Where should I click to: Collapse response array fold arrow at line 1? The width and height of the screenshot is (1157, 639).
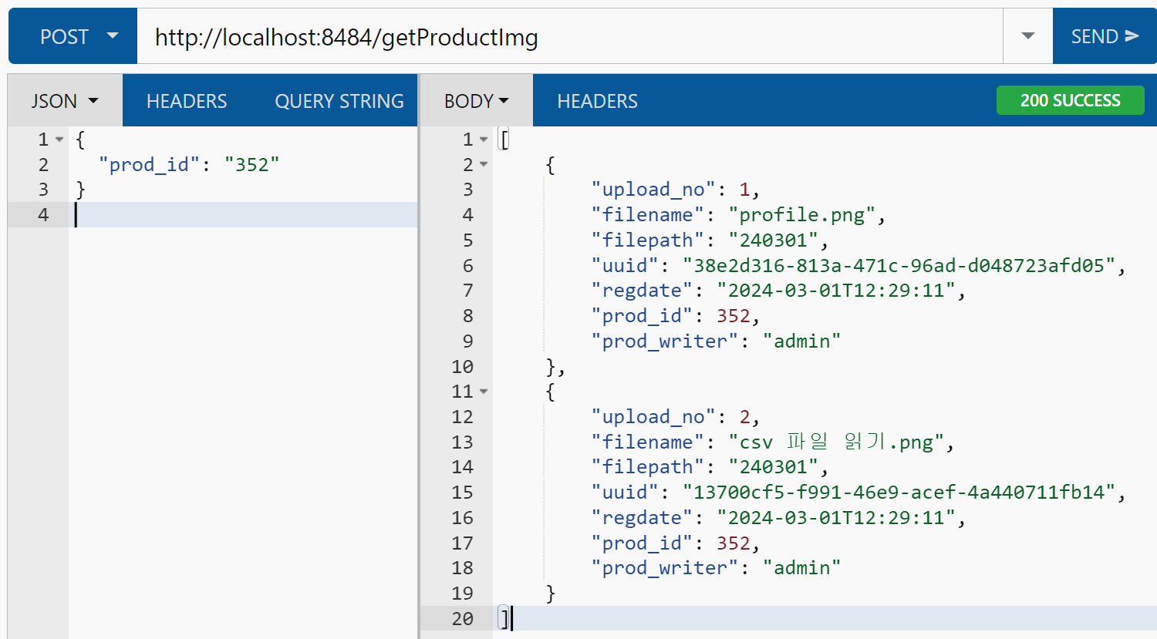point(484,140)
